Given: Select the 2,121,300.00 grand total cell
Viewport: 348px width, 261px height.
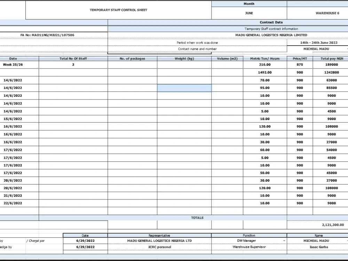Looking at the screenshot, I should (318, 225).
